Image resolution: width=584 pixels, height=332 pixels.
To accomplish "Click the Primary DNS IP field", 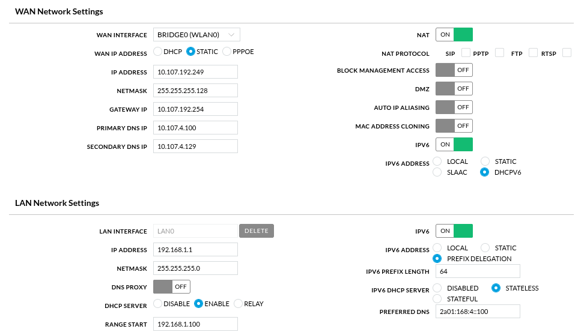I will 195,128.
